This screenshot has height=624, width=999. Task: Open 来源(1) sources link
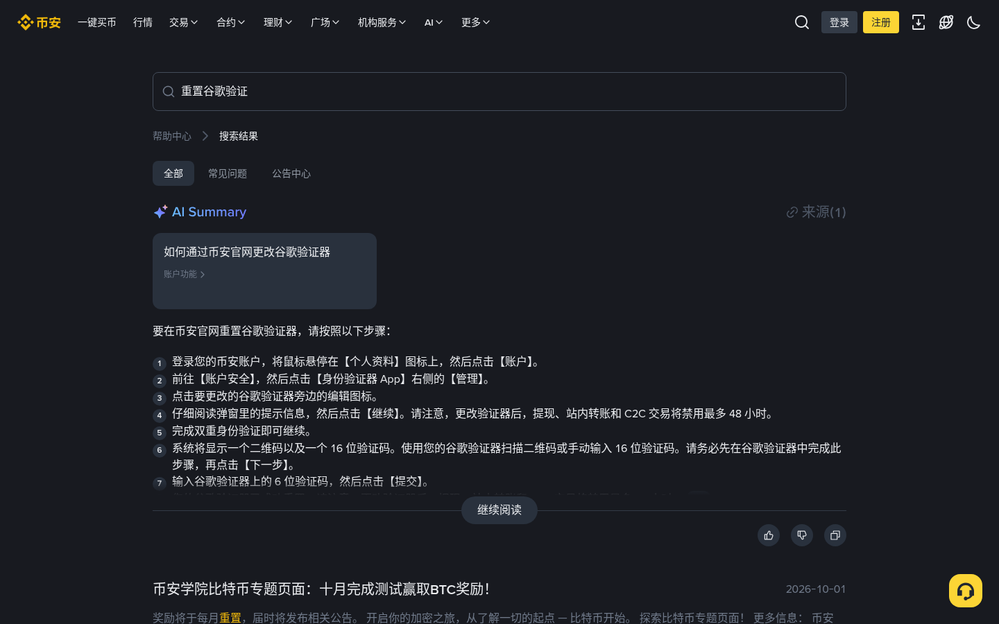click(816, 212)
